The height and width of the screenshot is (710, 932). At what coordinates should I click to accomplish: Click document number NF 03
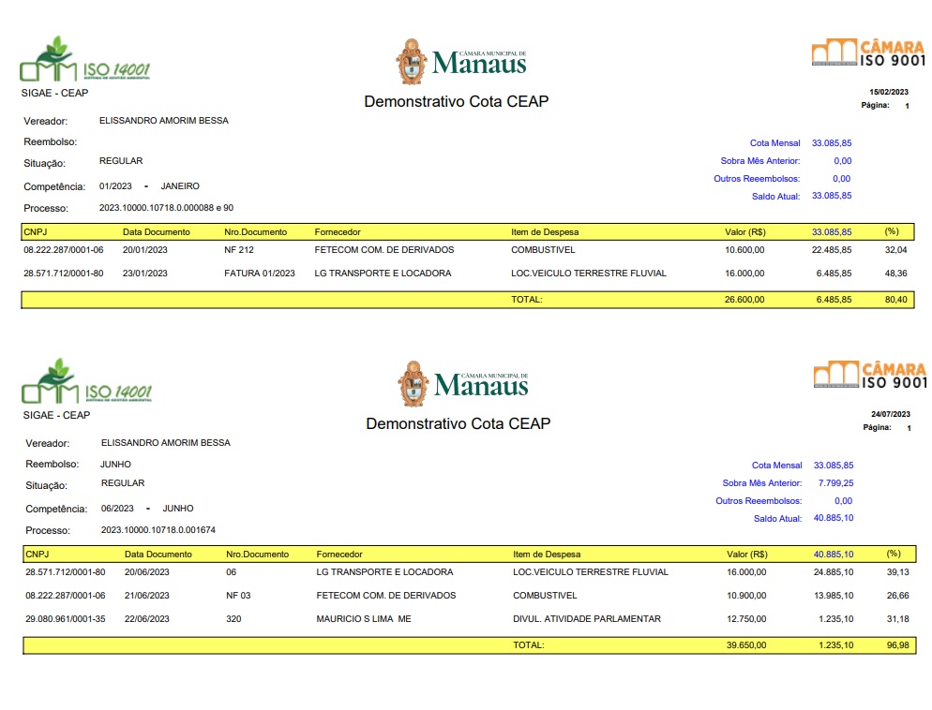(x=238, y=596)
